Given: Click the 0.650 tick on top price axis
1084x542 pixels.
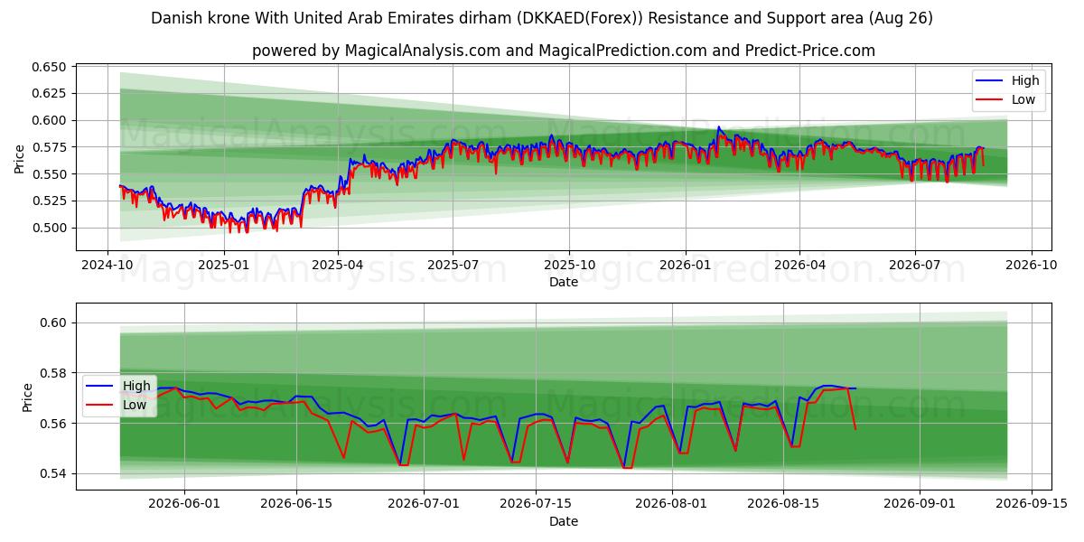Looking at the screenshot, I should click(x=51, y=67).
